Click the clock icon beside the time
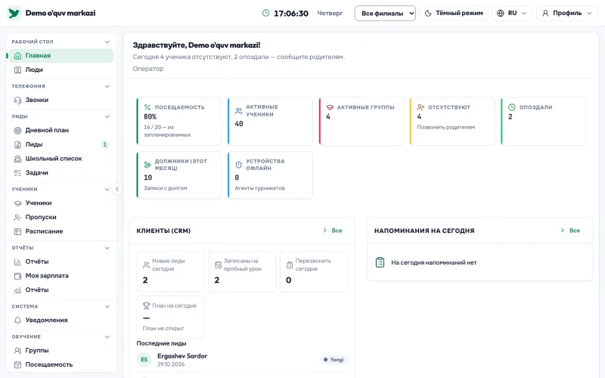 [x=266, y=13]
